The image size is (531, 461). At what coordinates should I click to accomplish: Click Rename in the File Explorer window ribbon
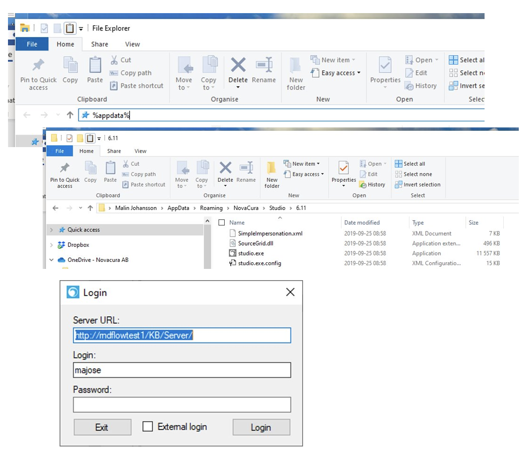pyautogui.click(x=264, y=70)
